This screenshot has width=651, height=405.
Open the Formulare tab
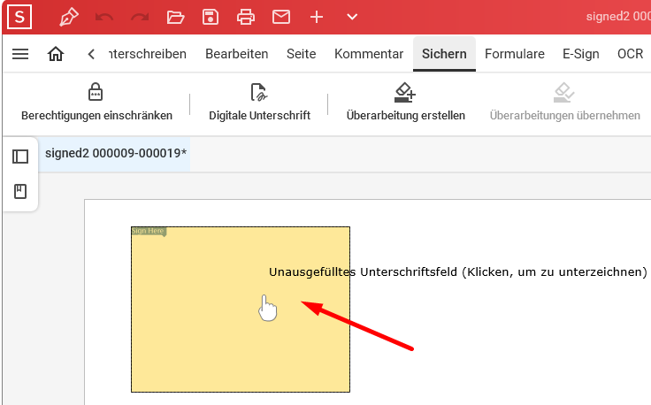515,54
